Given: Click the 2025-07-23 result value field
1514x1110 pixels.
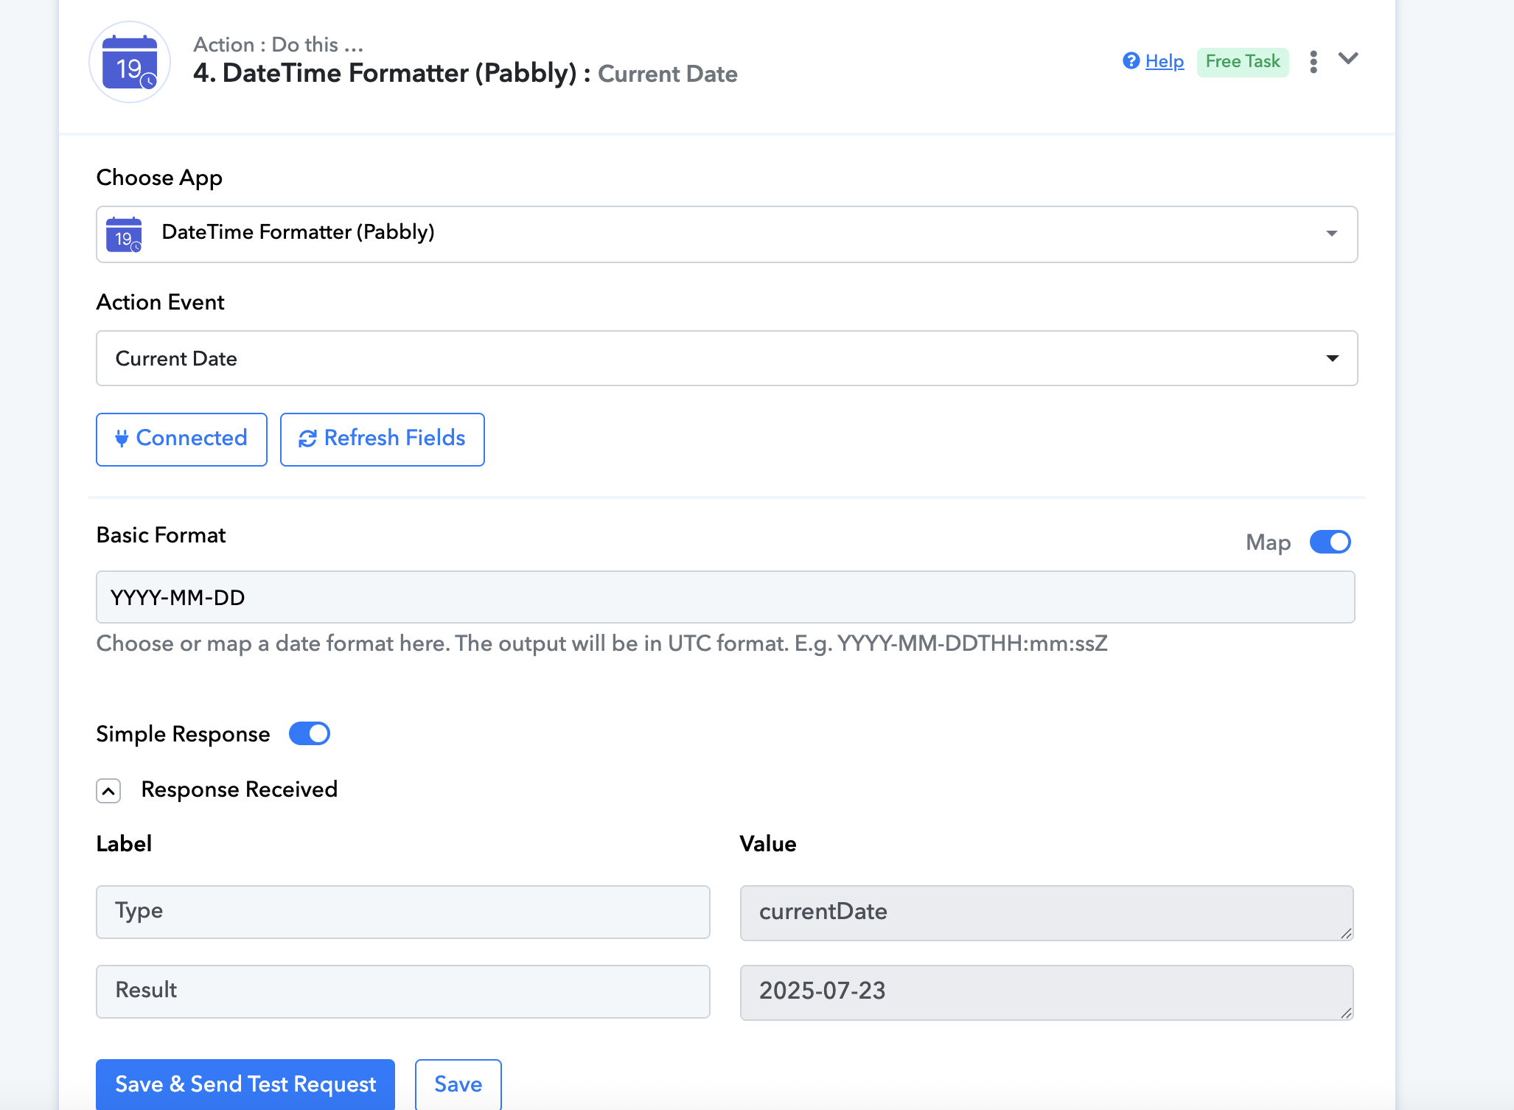Looking at the screenshot, I should click(x=1047, y=993).
